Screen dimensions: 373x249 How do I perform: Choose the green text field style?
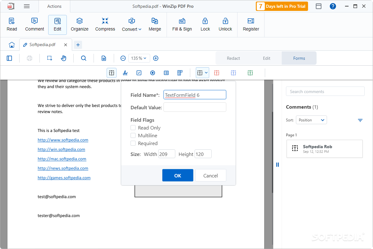click(x=250, y=73)
